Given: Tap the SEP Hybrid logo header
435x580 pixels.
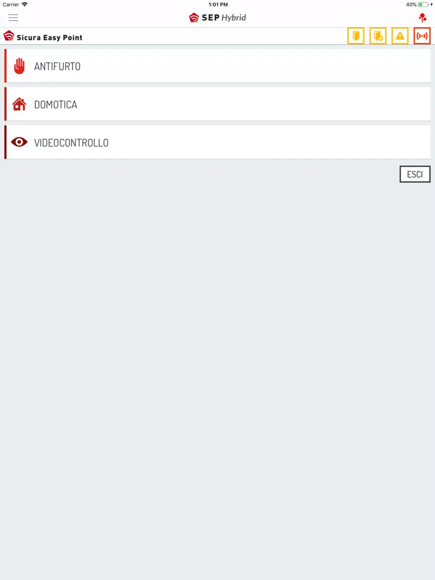Looking at the screenshot, I should tap(217, 17).
